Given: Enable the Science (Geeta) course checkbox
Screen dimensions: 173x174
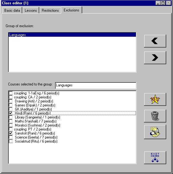Looking at the screenshot, I should [x=11, y=137].
